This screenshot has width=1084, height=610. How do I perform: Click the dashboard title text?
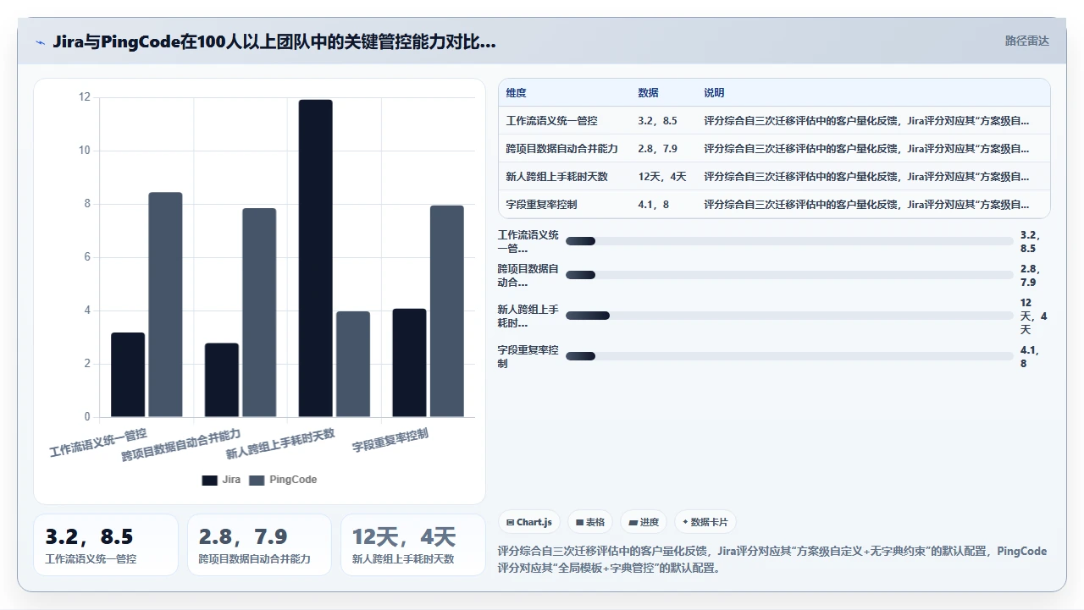[274, 41]
